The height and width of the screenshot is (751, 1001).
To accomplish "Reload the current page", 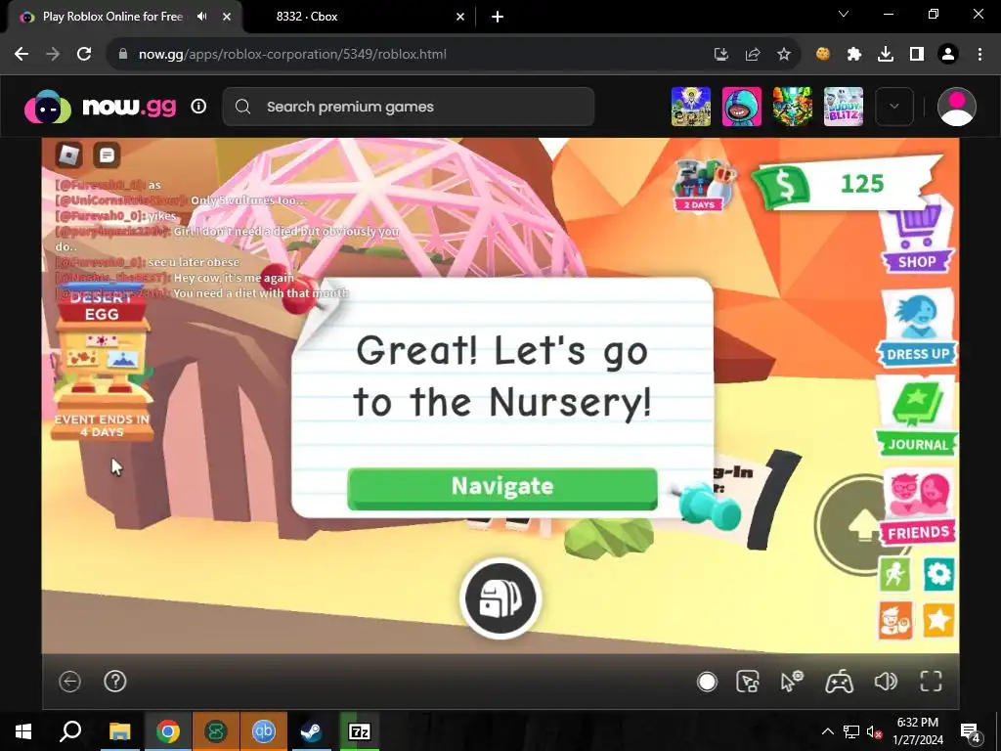I will point(84,55).
